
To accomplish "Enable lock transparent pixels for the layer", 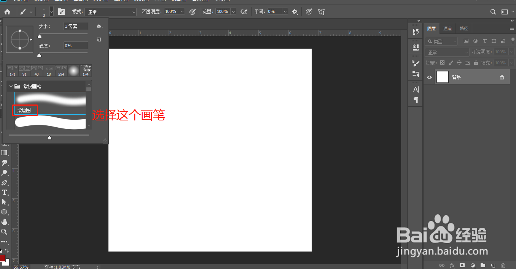I will [x=442, y=62].
